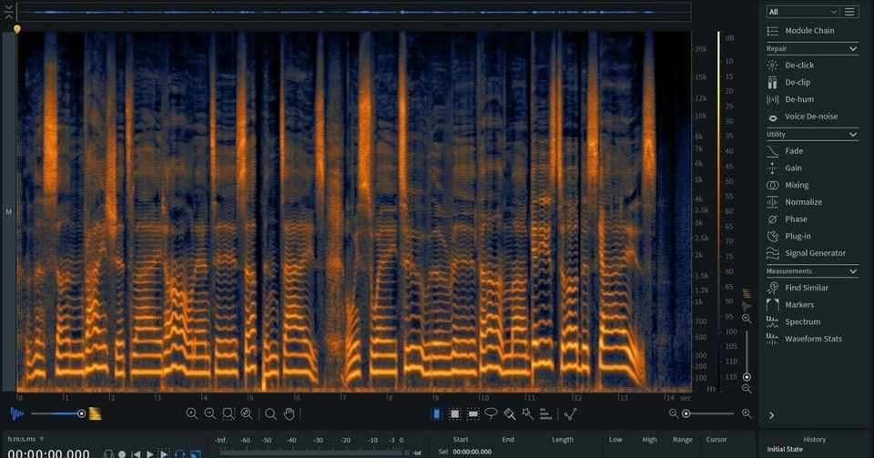Click the Instant Process tool icon

coord(570,414)
